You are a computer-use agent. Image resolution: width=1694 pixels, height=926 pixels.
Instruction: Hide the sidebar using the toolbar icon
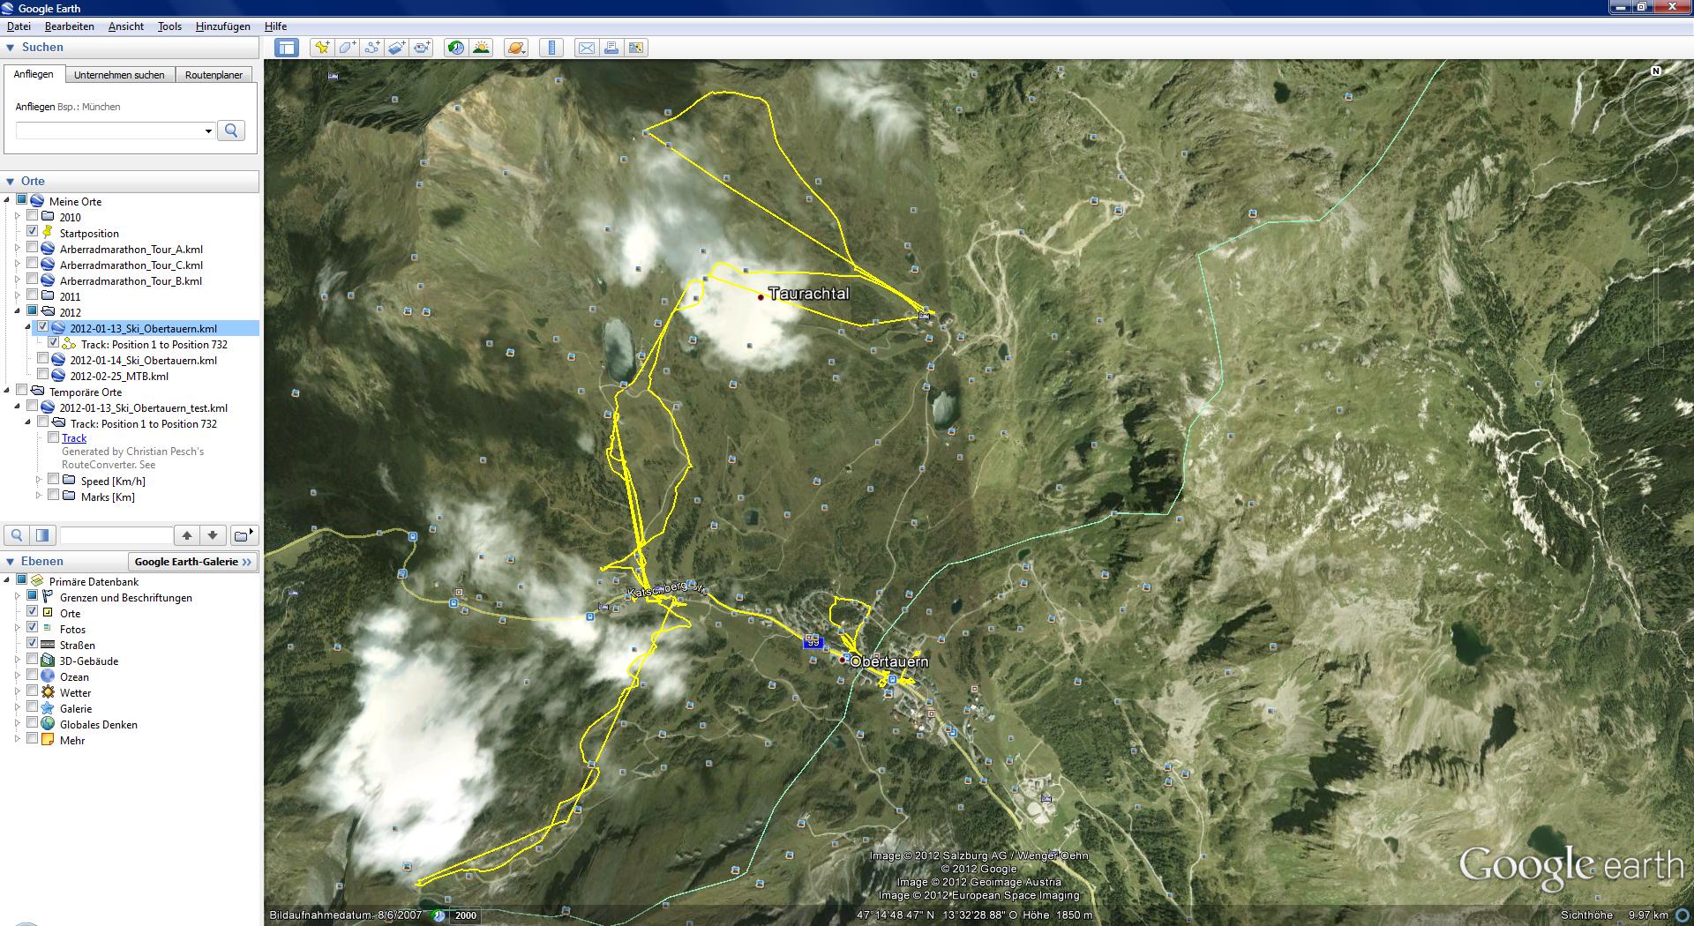pos(287,48)
